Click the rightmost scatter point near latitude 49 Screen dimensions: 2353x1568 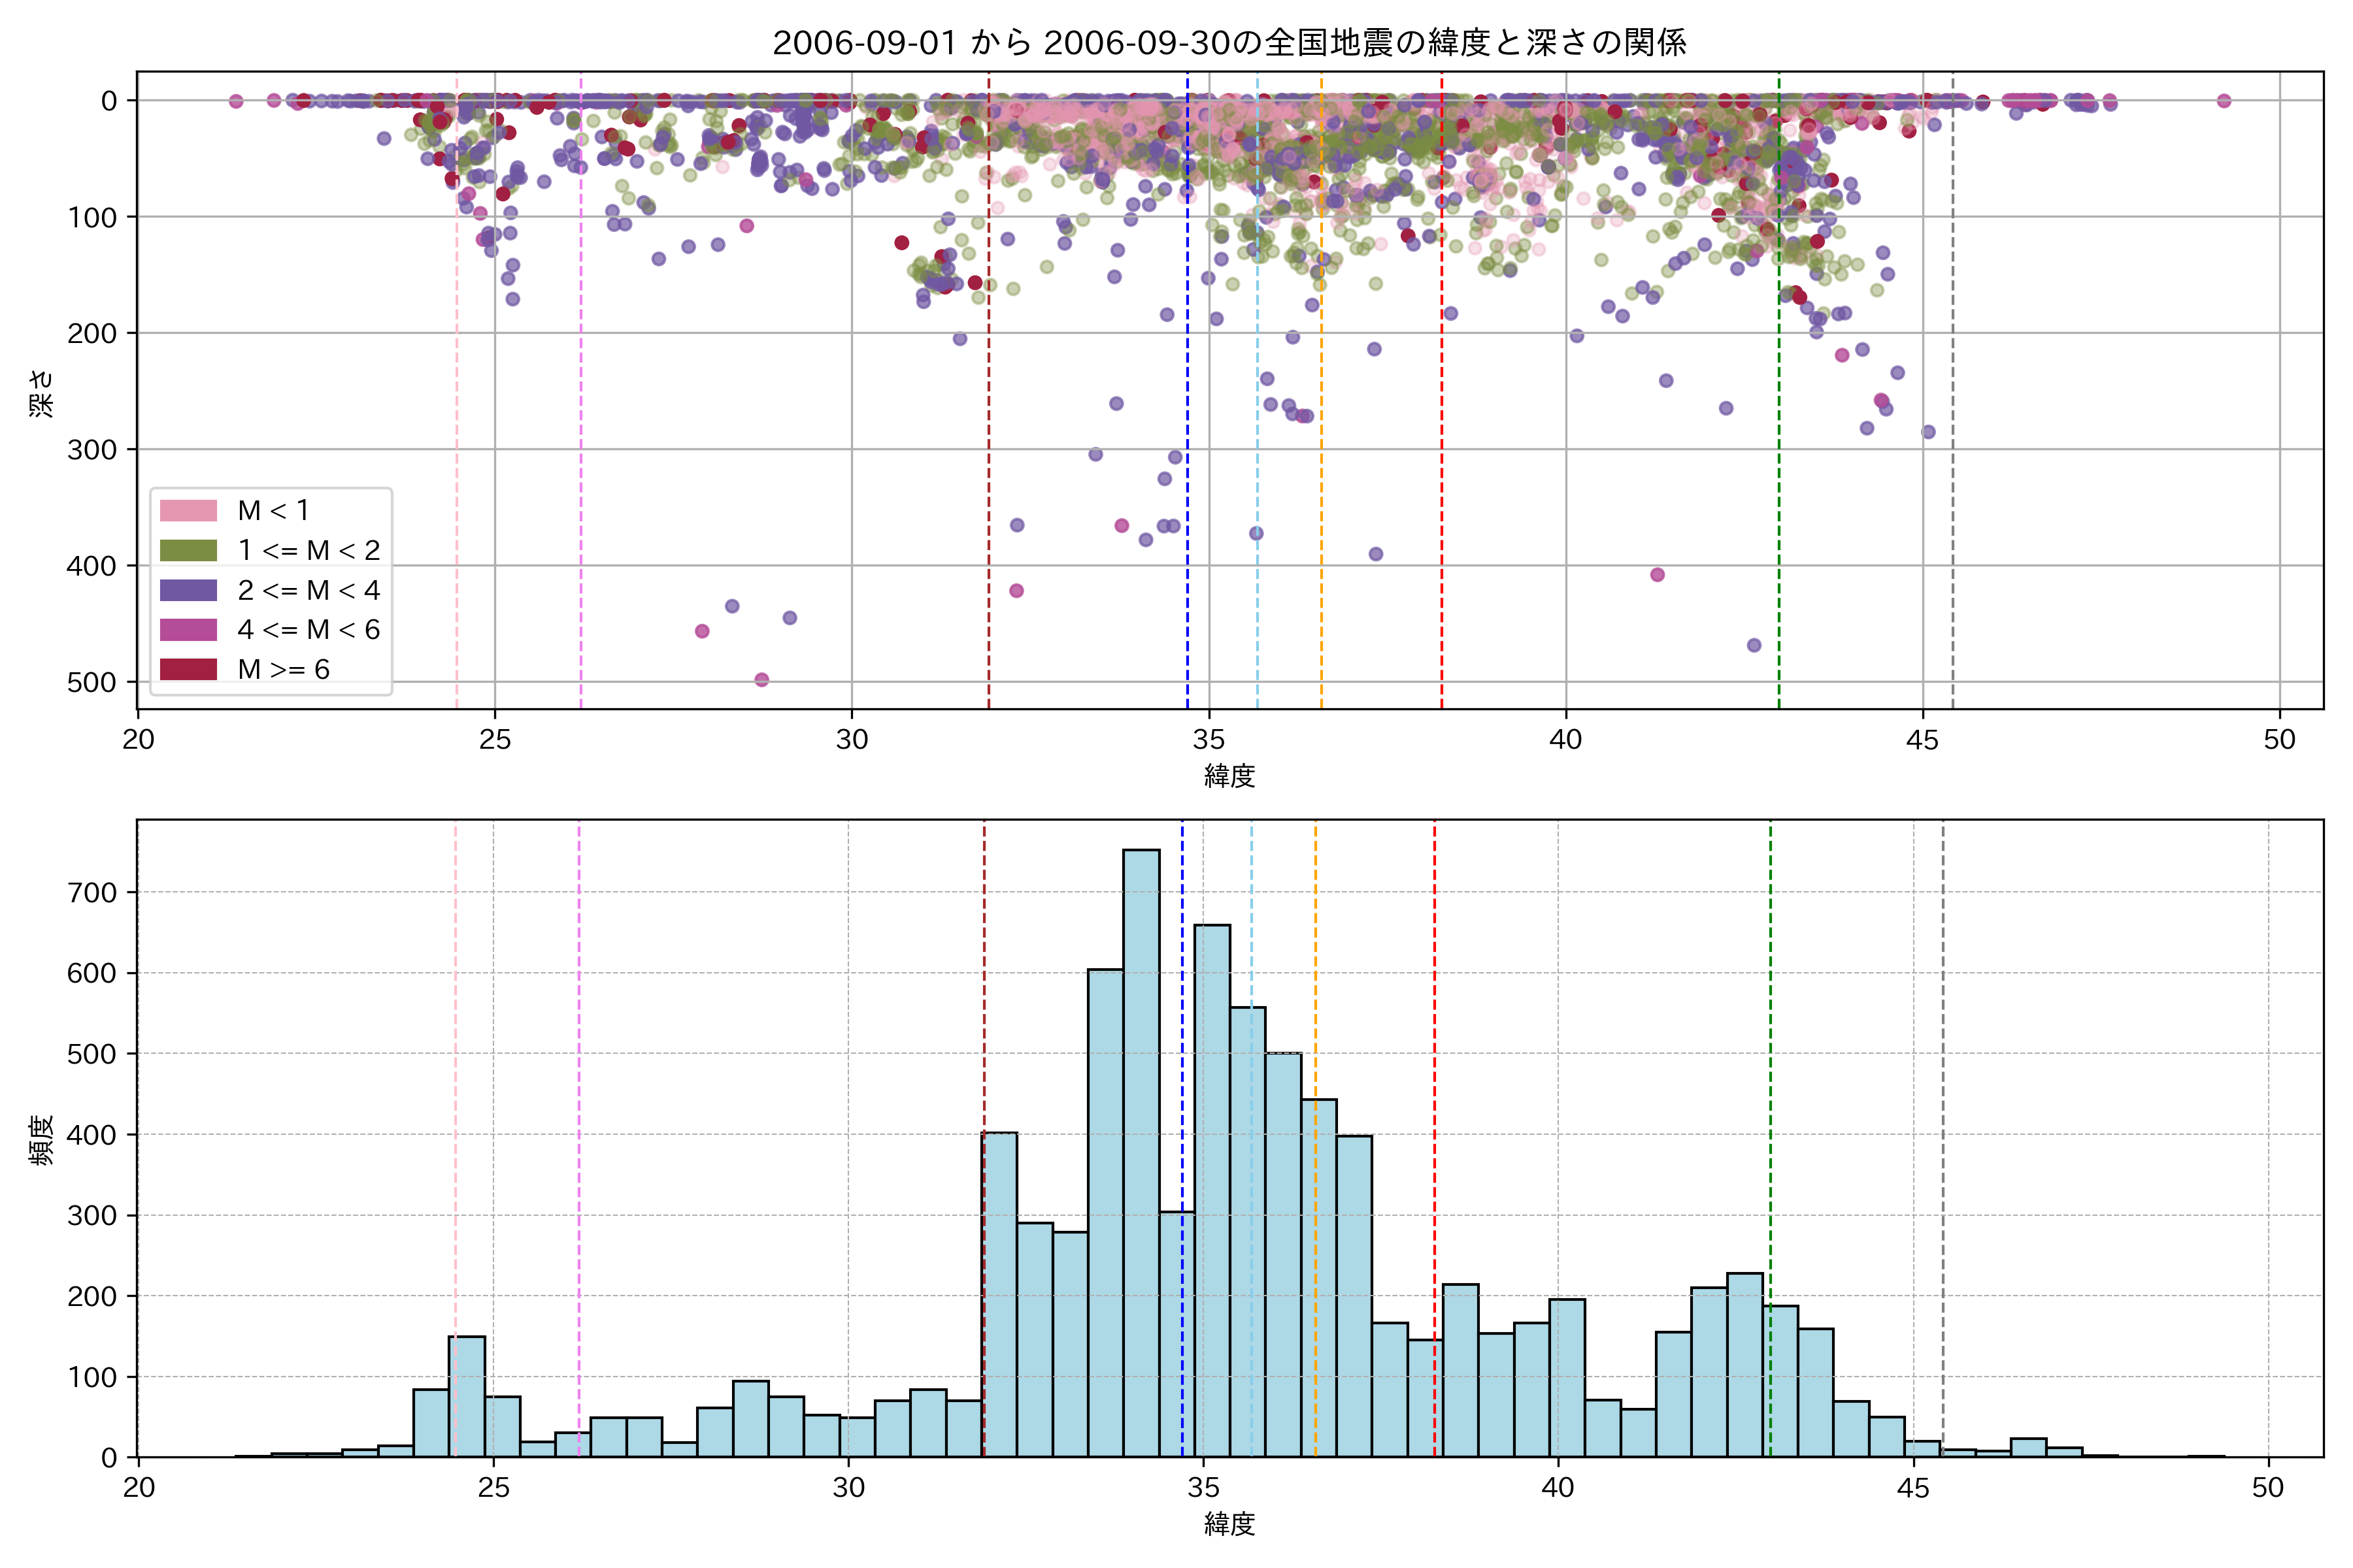[2224, 101]
